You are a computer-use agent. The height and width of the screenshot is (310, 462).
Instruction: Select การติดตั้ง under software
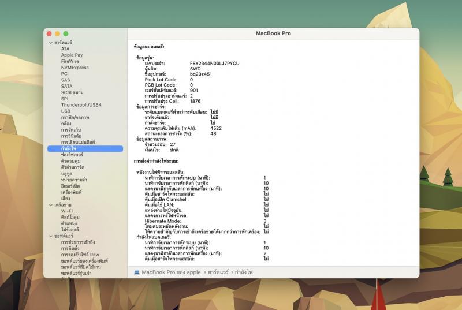coord(70,248)
